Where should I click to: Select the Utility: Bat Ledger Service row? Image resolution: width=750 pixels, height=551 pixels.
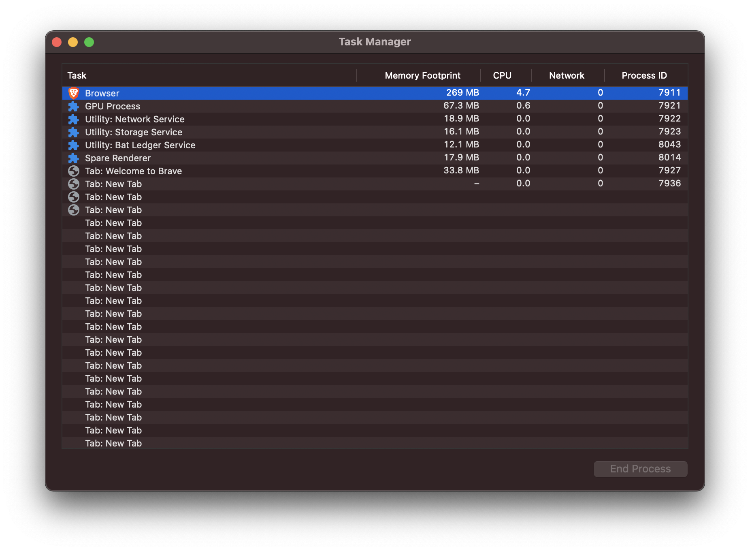click(x=375, y=145)
